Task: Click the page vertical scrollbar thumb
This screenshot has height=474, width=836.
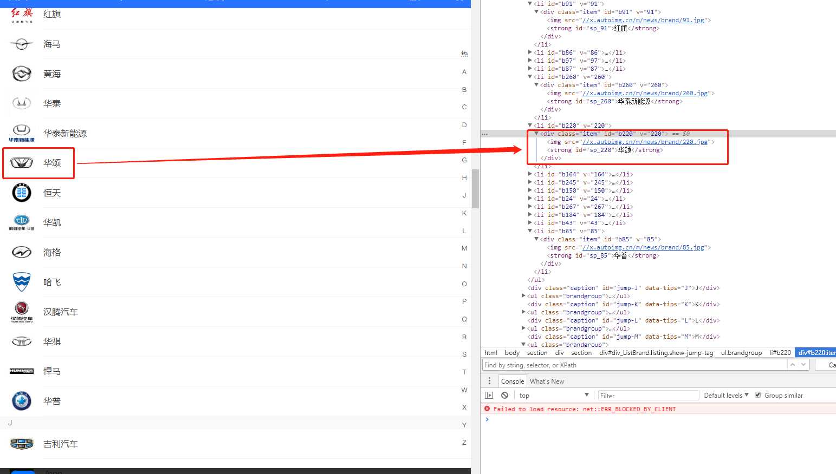Action: pyautogui.click(x=475, y=189)
